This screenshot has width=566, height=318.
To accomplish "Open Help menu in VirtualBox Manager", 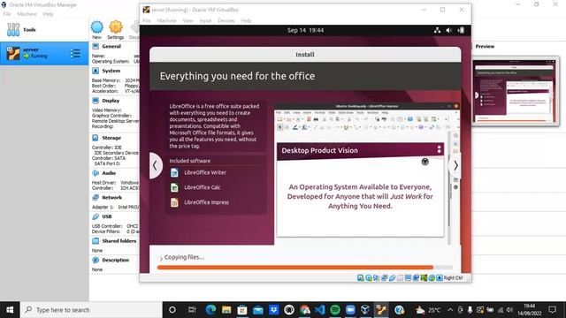I will point(48,14).
